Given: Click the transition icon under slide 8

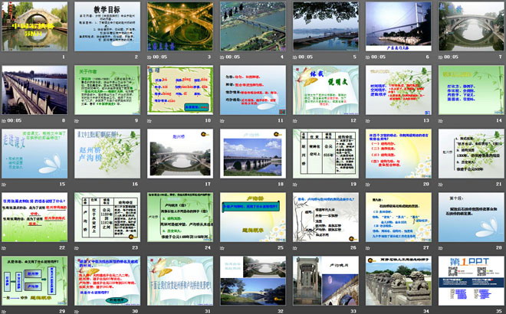Looking at the screenshot, I should point(5,120).
